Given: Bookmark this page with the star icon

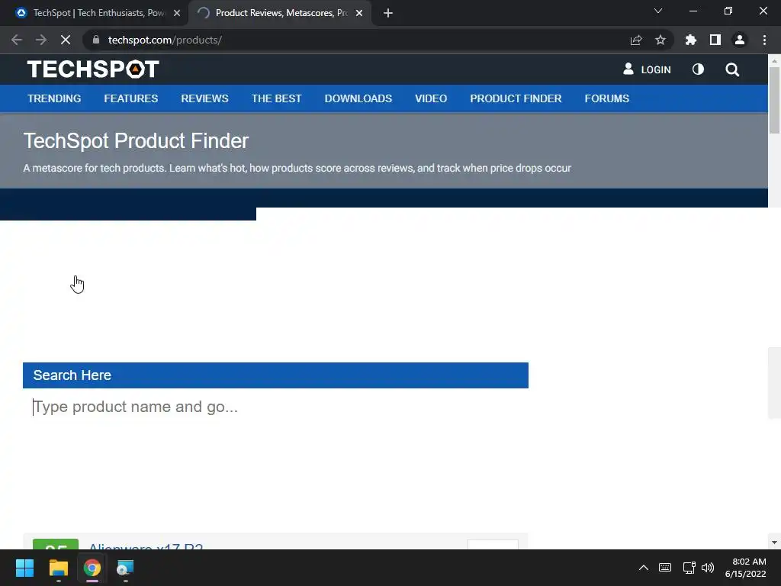Looking at the screenshot, I should click(x=660, y=40).
